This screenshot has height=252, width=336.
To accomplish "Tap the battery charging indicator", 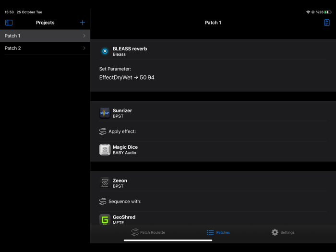I will (328, 12).
